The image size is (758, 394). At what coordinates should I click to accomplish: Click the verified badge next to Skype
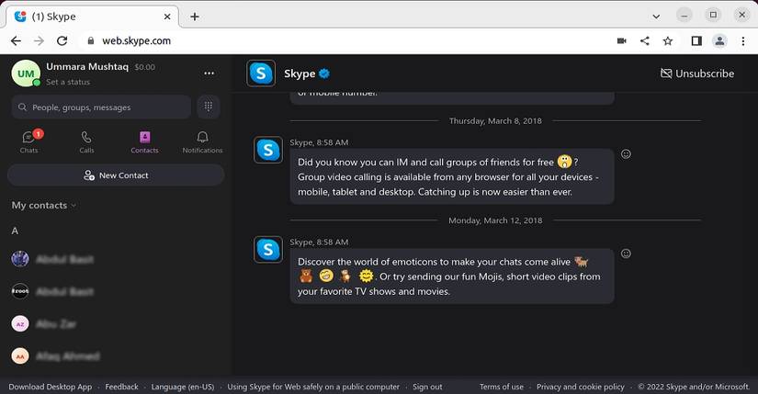click(x=324, y=73)
